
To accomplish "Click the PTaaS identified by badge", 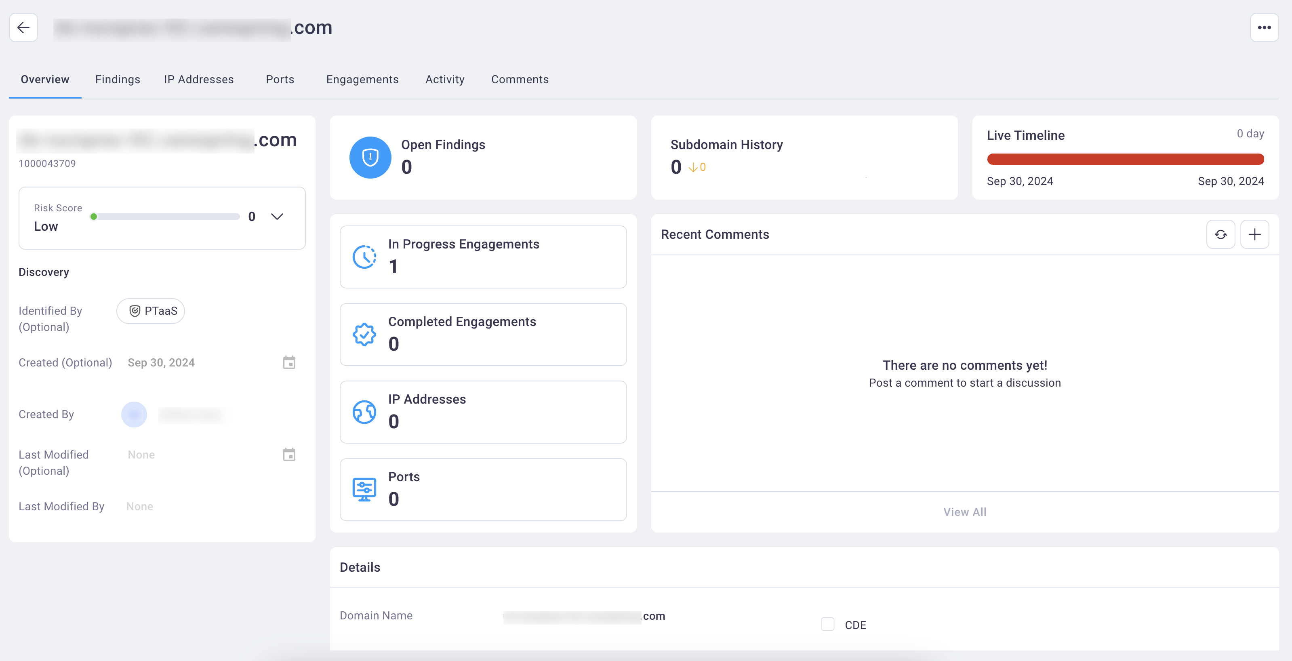I will [x=151, y=310].
